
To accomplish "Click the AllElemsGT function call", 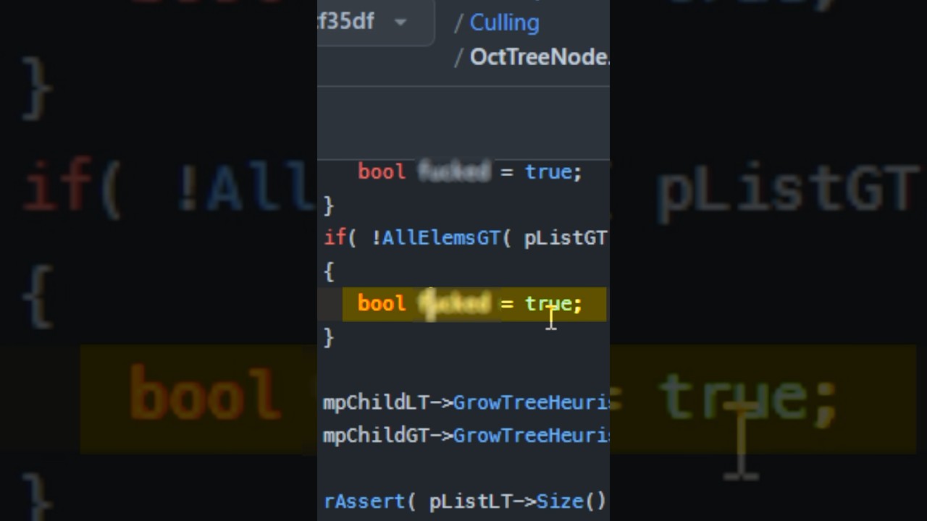I will point(441,238).
